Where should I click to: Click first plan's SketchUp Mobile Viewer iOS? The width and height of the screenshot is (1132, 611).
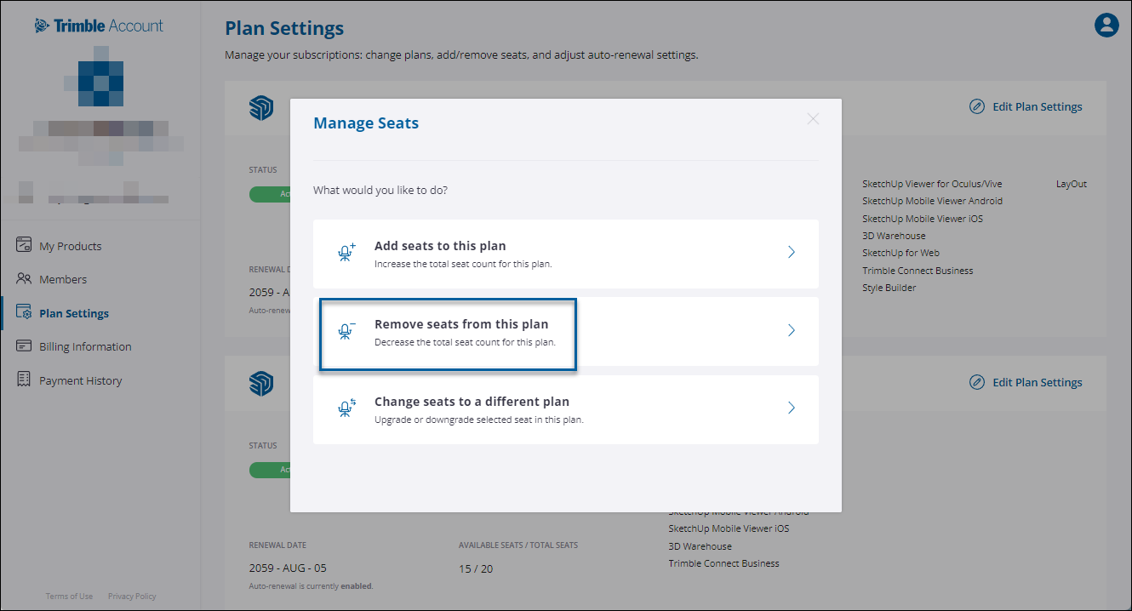pyautogui.click(x=923, y=219)
